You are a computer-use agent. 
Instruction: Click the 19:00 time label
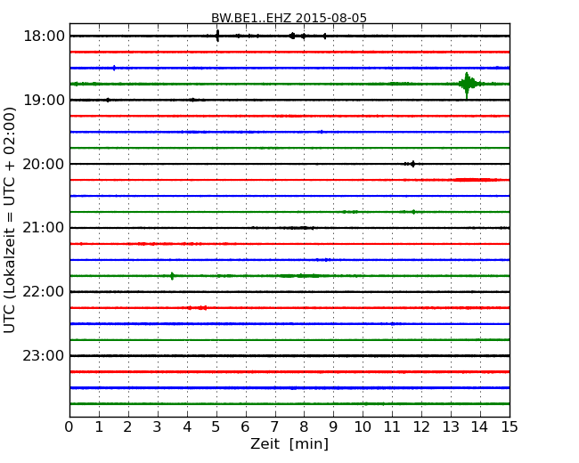[44, 100]
